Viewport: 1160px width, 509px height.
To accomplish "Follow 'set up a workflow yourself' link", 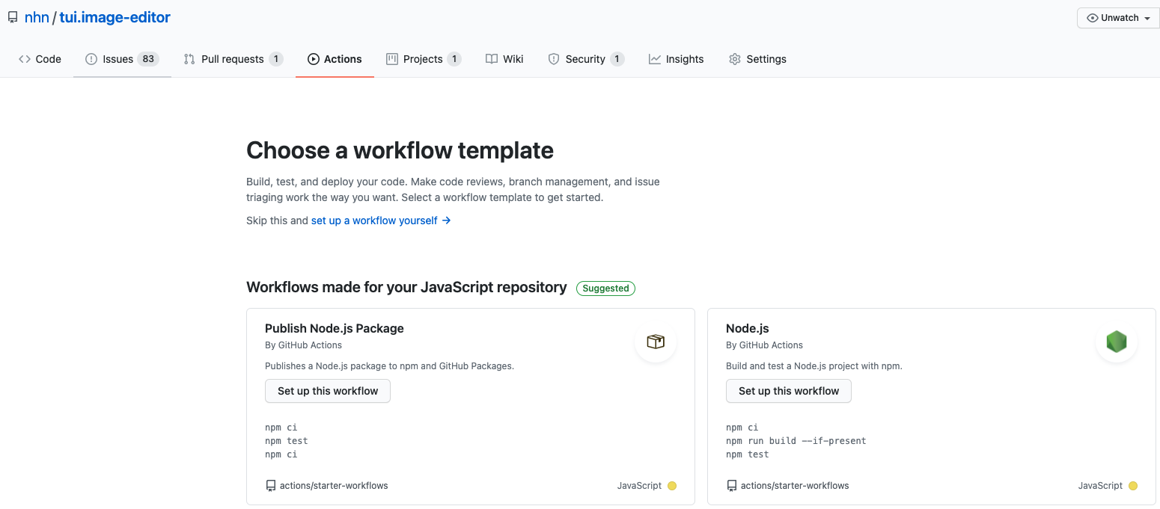I will (x=381, y=220).
